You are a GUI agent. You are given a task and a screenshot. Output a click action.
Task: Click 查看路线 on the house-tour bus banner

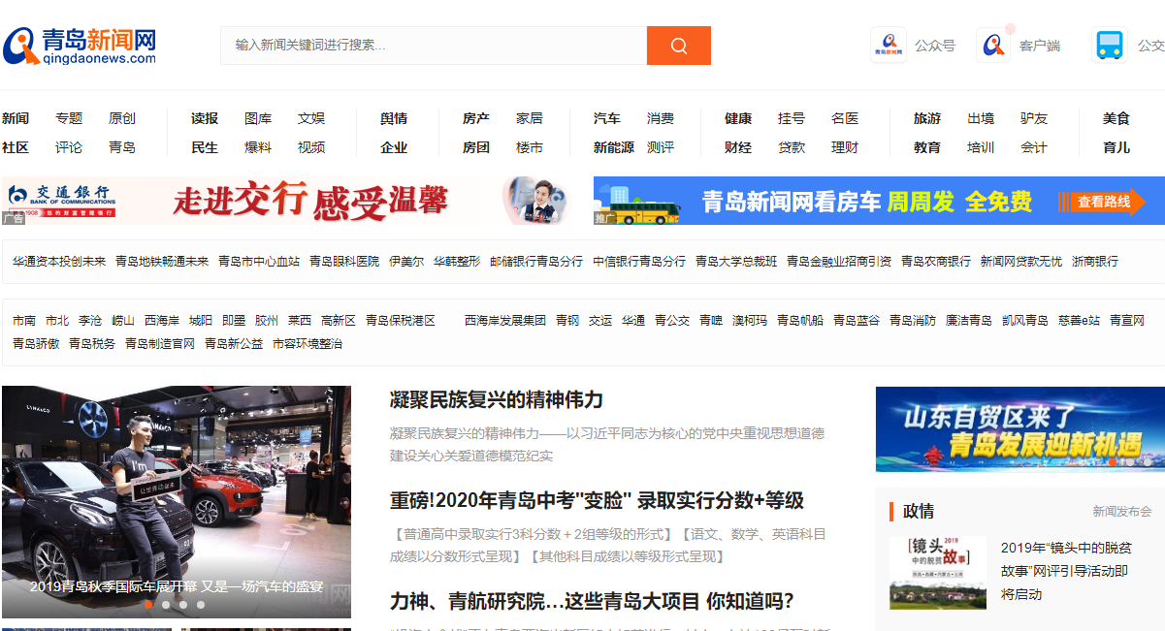(1104, 202)
